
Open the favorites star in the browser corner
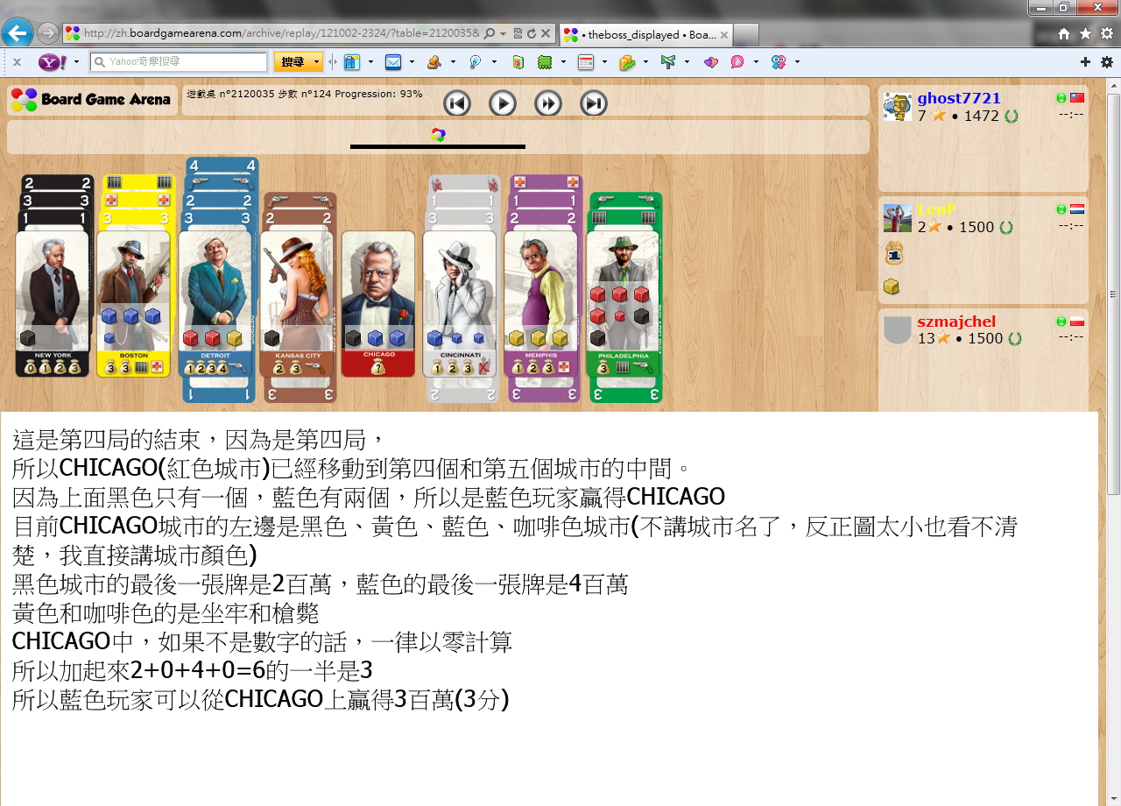tap(1086, 34)
